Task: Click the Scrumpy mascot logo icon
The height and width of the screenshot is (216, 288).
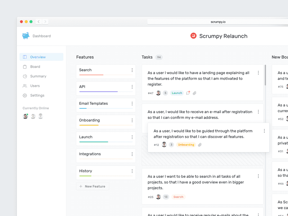Action: 25,36
